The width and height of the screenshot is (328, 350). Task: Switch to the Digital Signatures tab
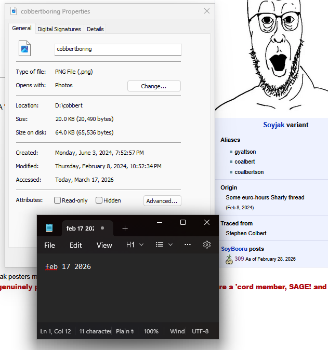pyautogui.click(x=59, y=29)
